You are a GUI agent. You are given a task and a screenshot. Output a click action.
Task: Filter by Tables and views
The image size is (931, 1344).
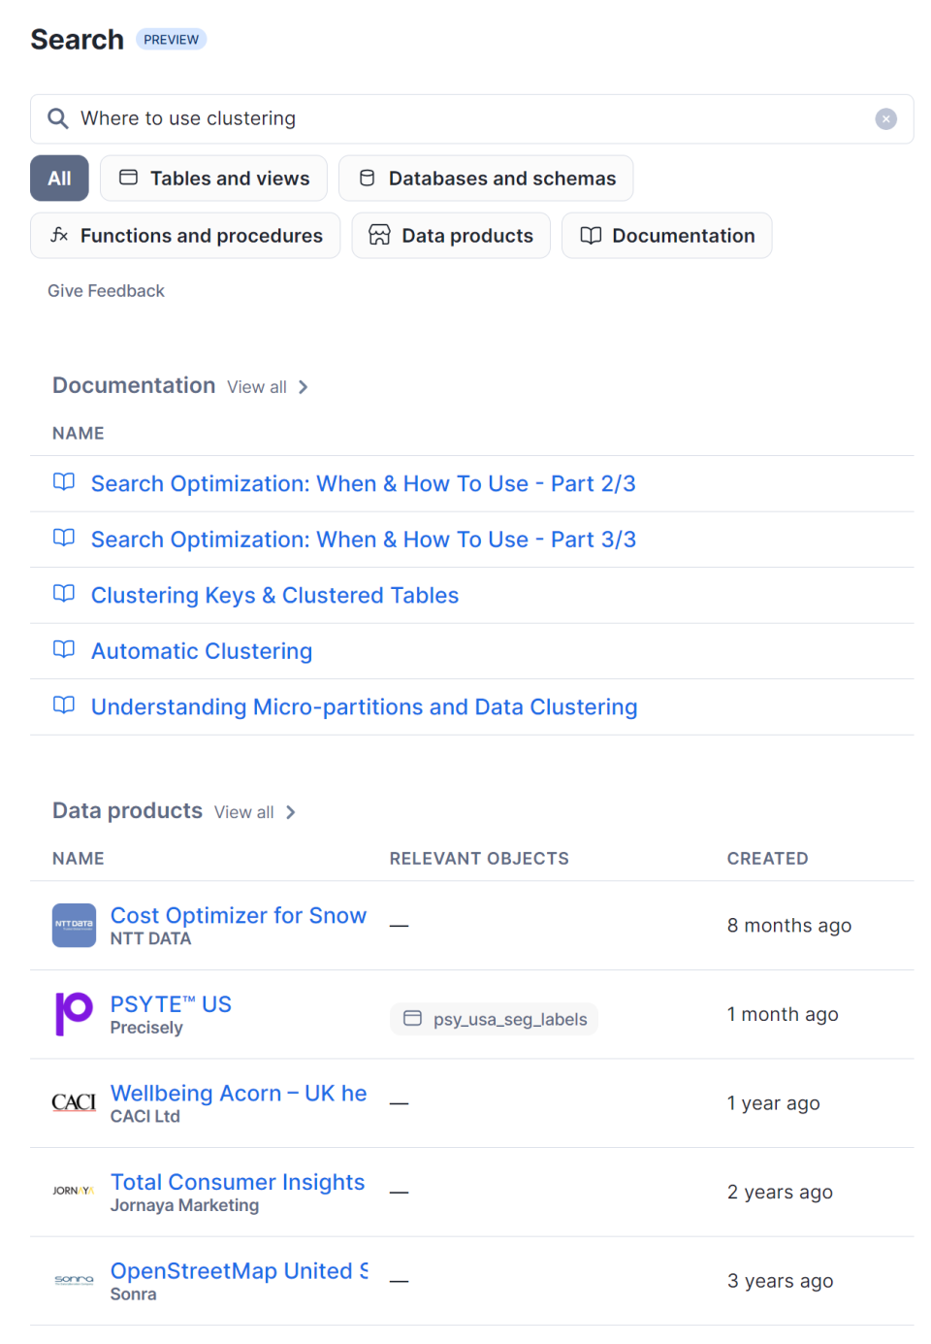(x=213, y=179)
